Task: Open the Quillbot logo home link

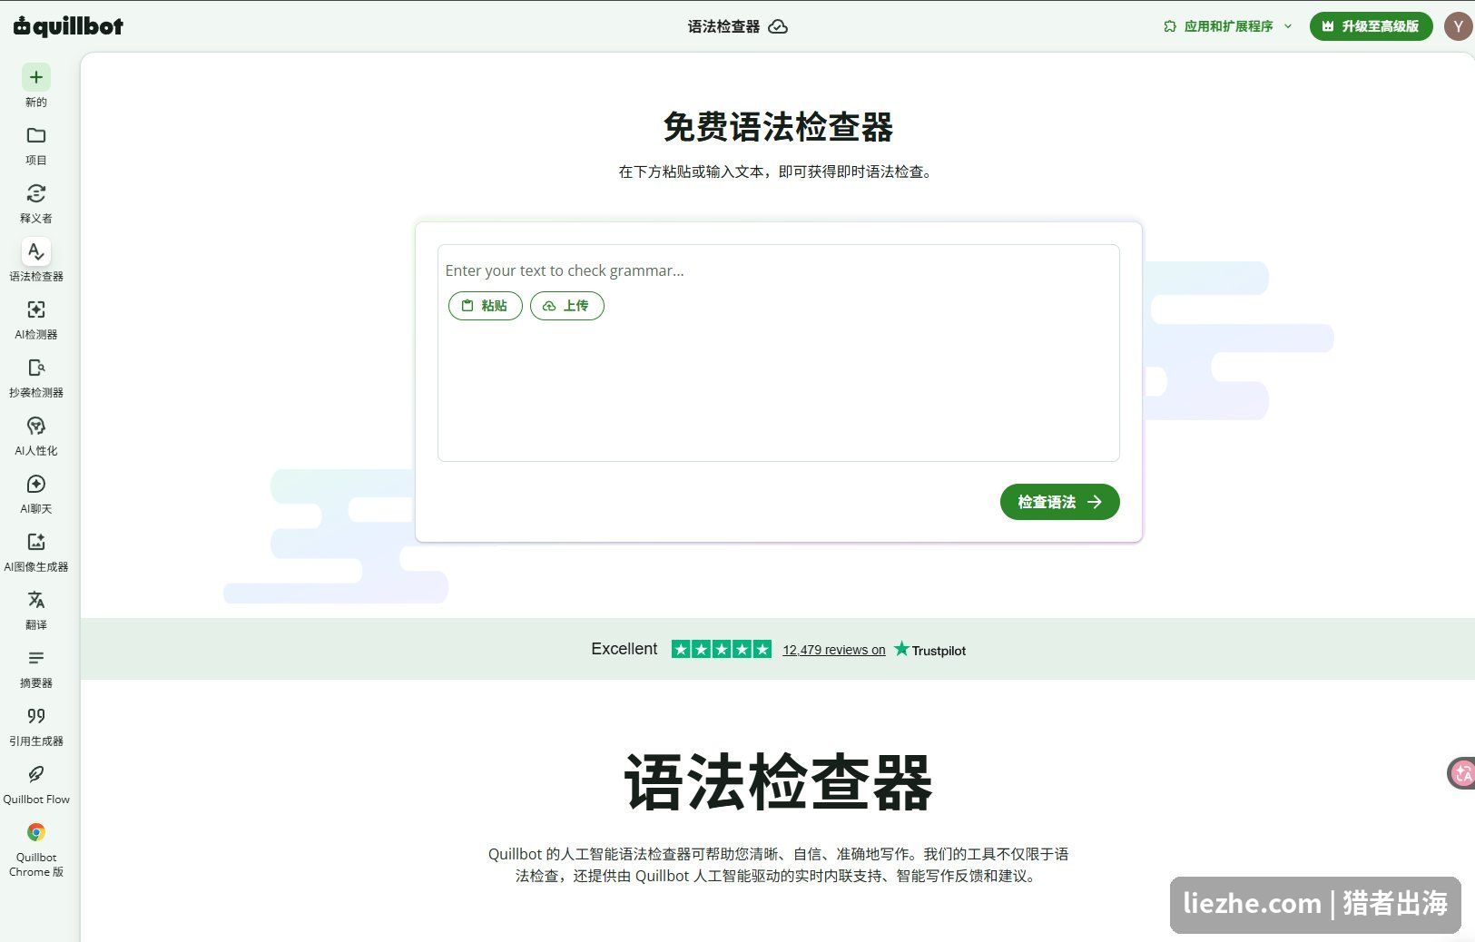Action: click(68, 26)
